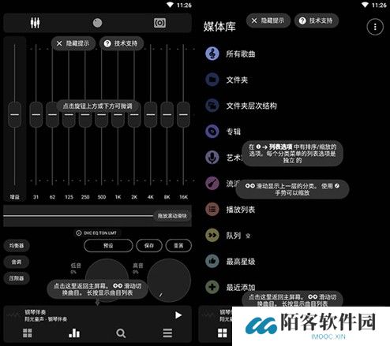Viewport: 390px width, 346px height.
Task: Click the 16K band slider knob
Action: click(x=183, y=114)
